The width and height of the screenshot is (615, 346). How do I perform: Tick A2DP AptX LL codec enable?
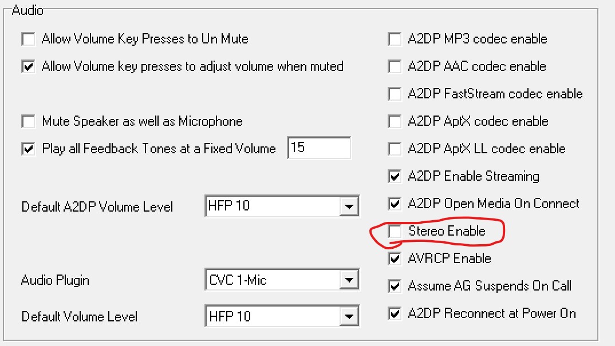[395, 149]
